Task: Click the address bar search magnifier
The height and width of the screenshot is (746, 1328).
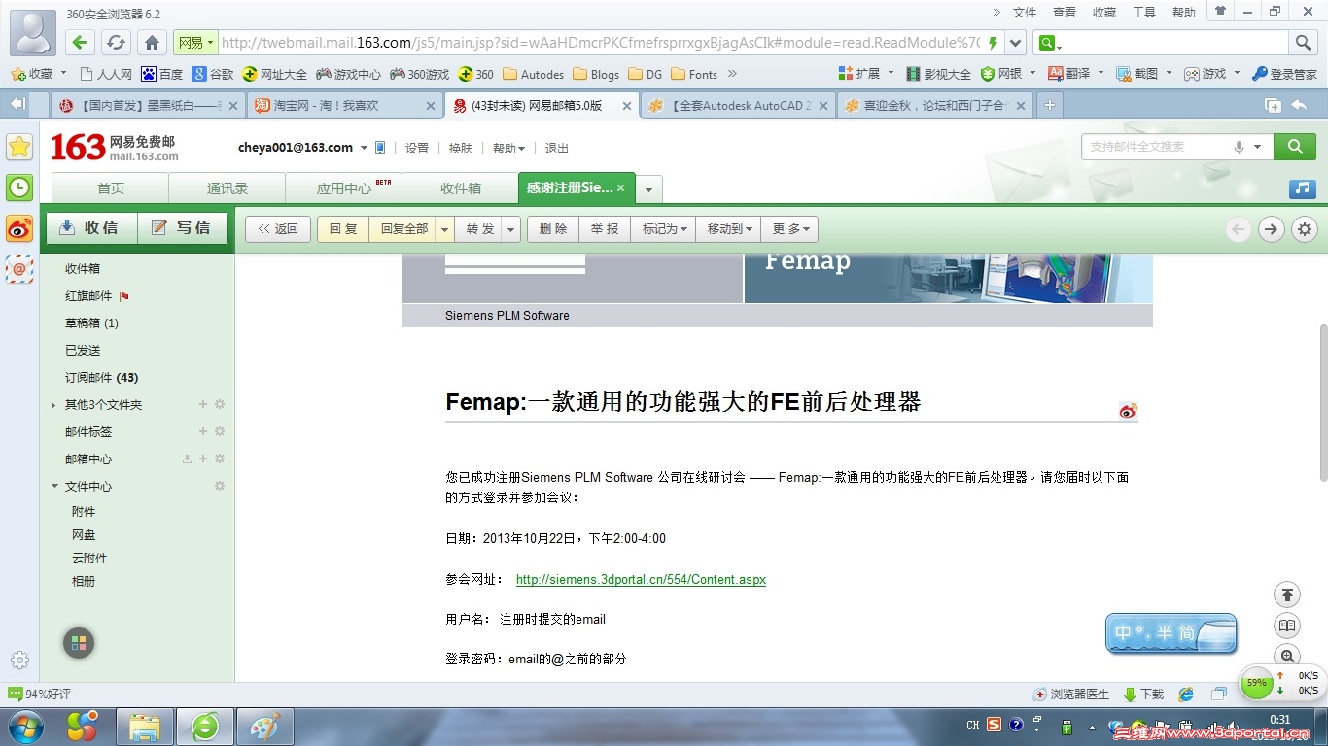Action: point(1304,42)
